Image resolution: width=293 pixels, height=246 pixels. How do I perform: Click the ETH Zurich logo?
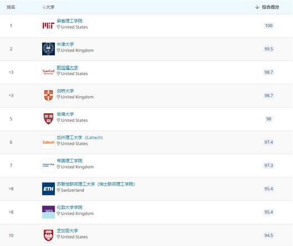click(x=48, y=189)
